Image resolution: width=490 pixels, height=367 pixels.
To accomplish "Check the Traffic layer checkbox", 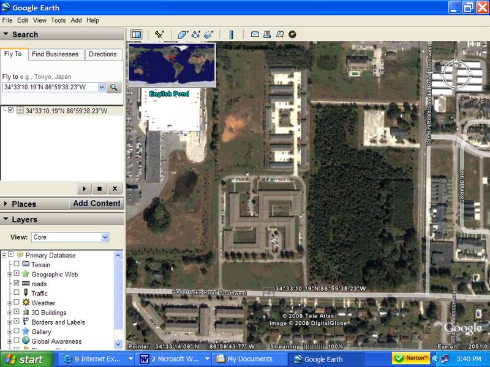I will click(x=17, y=294).
